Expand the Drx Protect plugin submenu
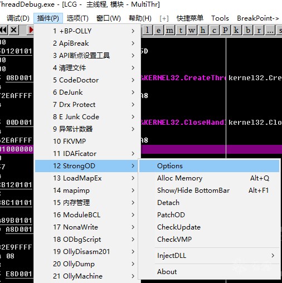Screen dimensions: 282x283 (86, 104)
